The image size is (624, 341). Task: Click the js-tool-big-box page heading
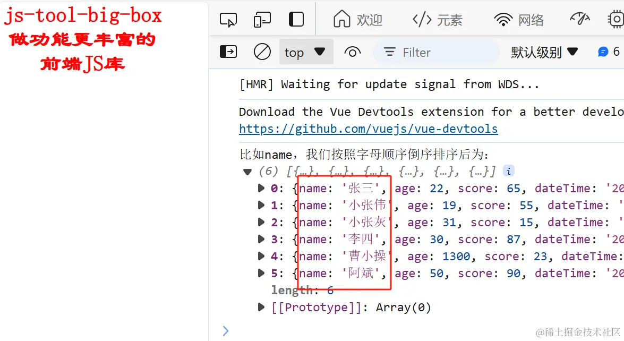click(x=83, y=16)
